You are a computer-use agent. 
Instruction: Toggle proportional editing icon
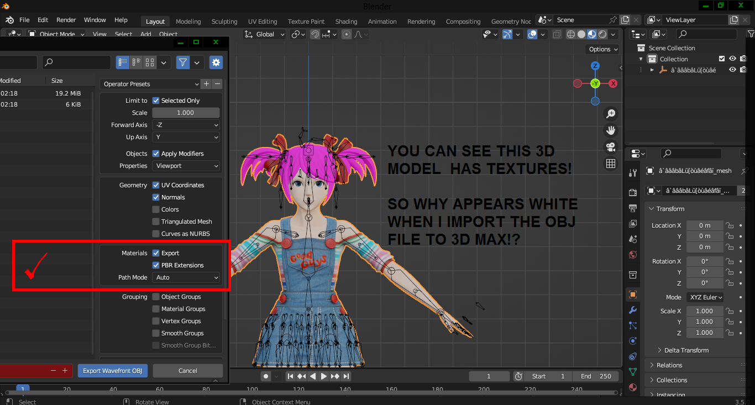[347, 34]
